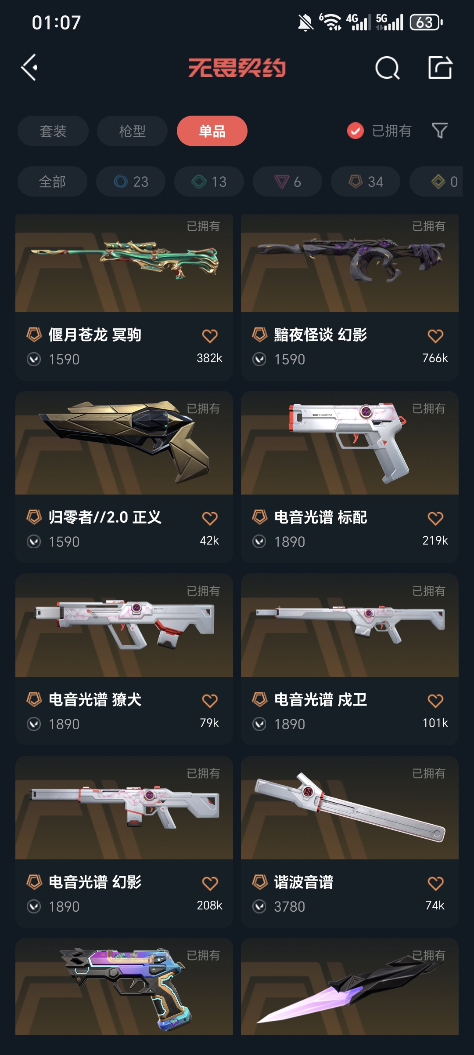Favorite the 偃月苍龙 冥驹 skin heart
This screenshot has height=1055, width=474.
click(210, 336)
